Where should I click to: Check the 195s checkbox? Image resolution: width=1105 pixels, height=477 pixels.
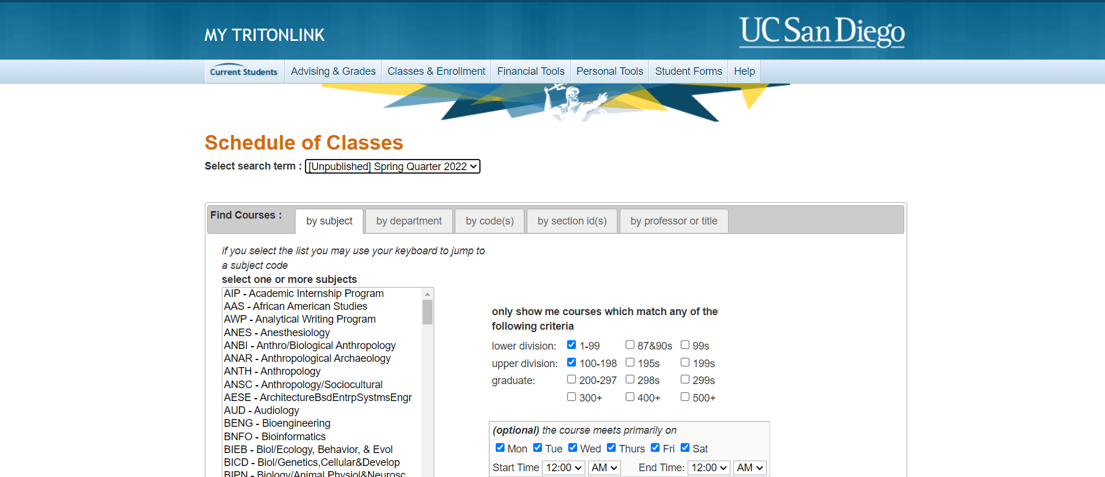630,362
